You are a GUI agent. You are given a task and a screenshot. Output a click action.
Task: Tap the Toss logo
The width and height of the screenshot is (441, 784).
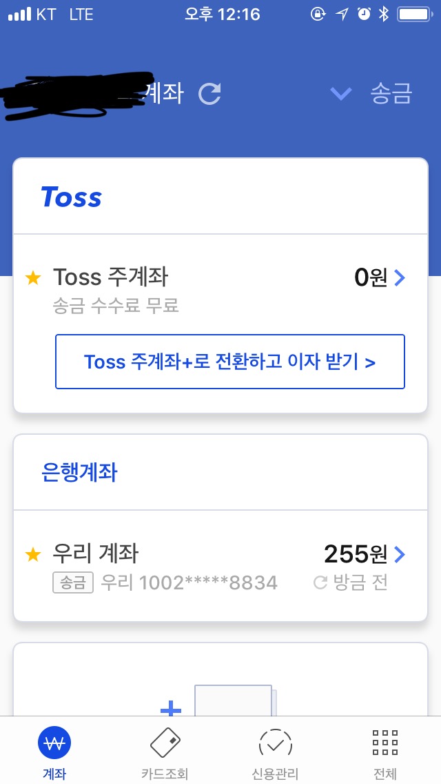pyautogui.click(x=72, y=197)
